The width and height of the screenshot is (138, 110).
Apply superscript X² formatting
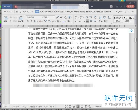[45, 21]
